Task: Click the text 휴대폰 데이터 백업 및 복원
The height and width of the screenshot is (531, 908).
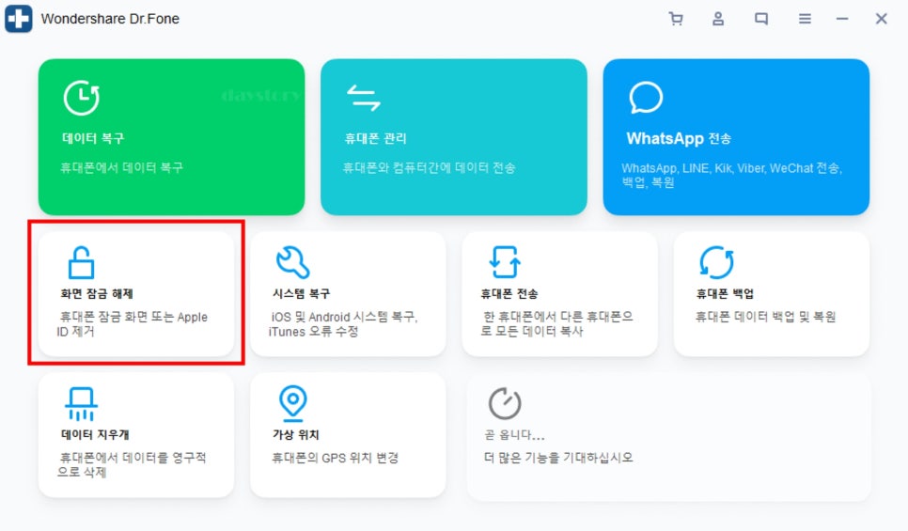Action: pos(765,317)
